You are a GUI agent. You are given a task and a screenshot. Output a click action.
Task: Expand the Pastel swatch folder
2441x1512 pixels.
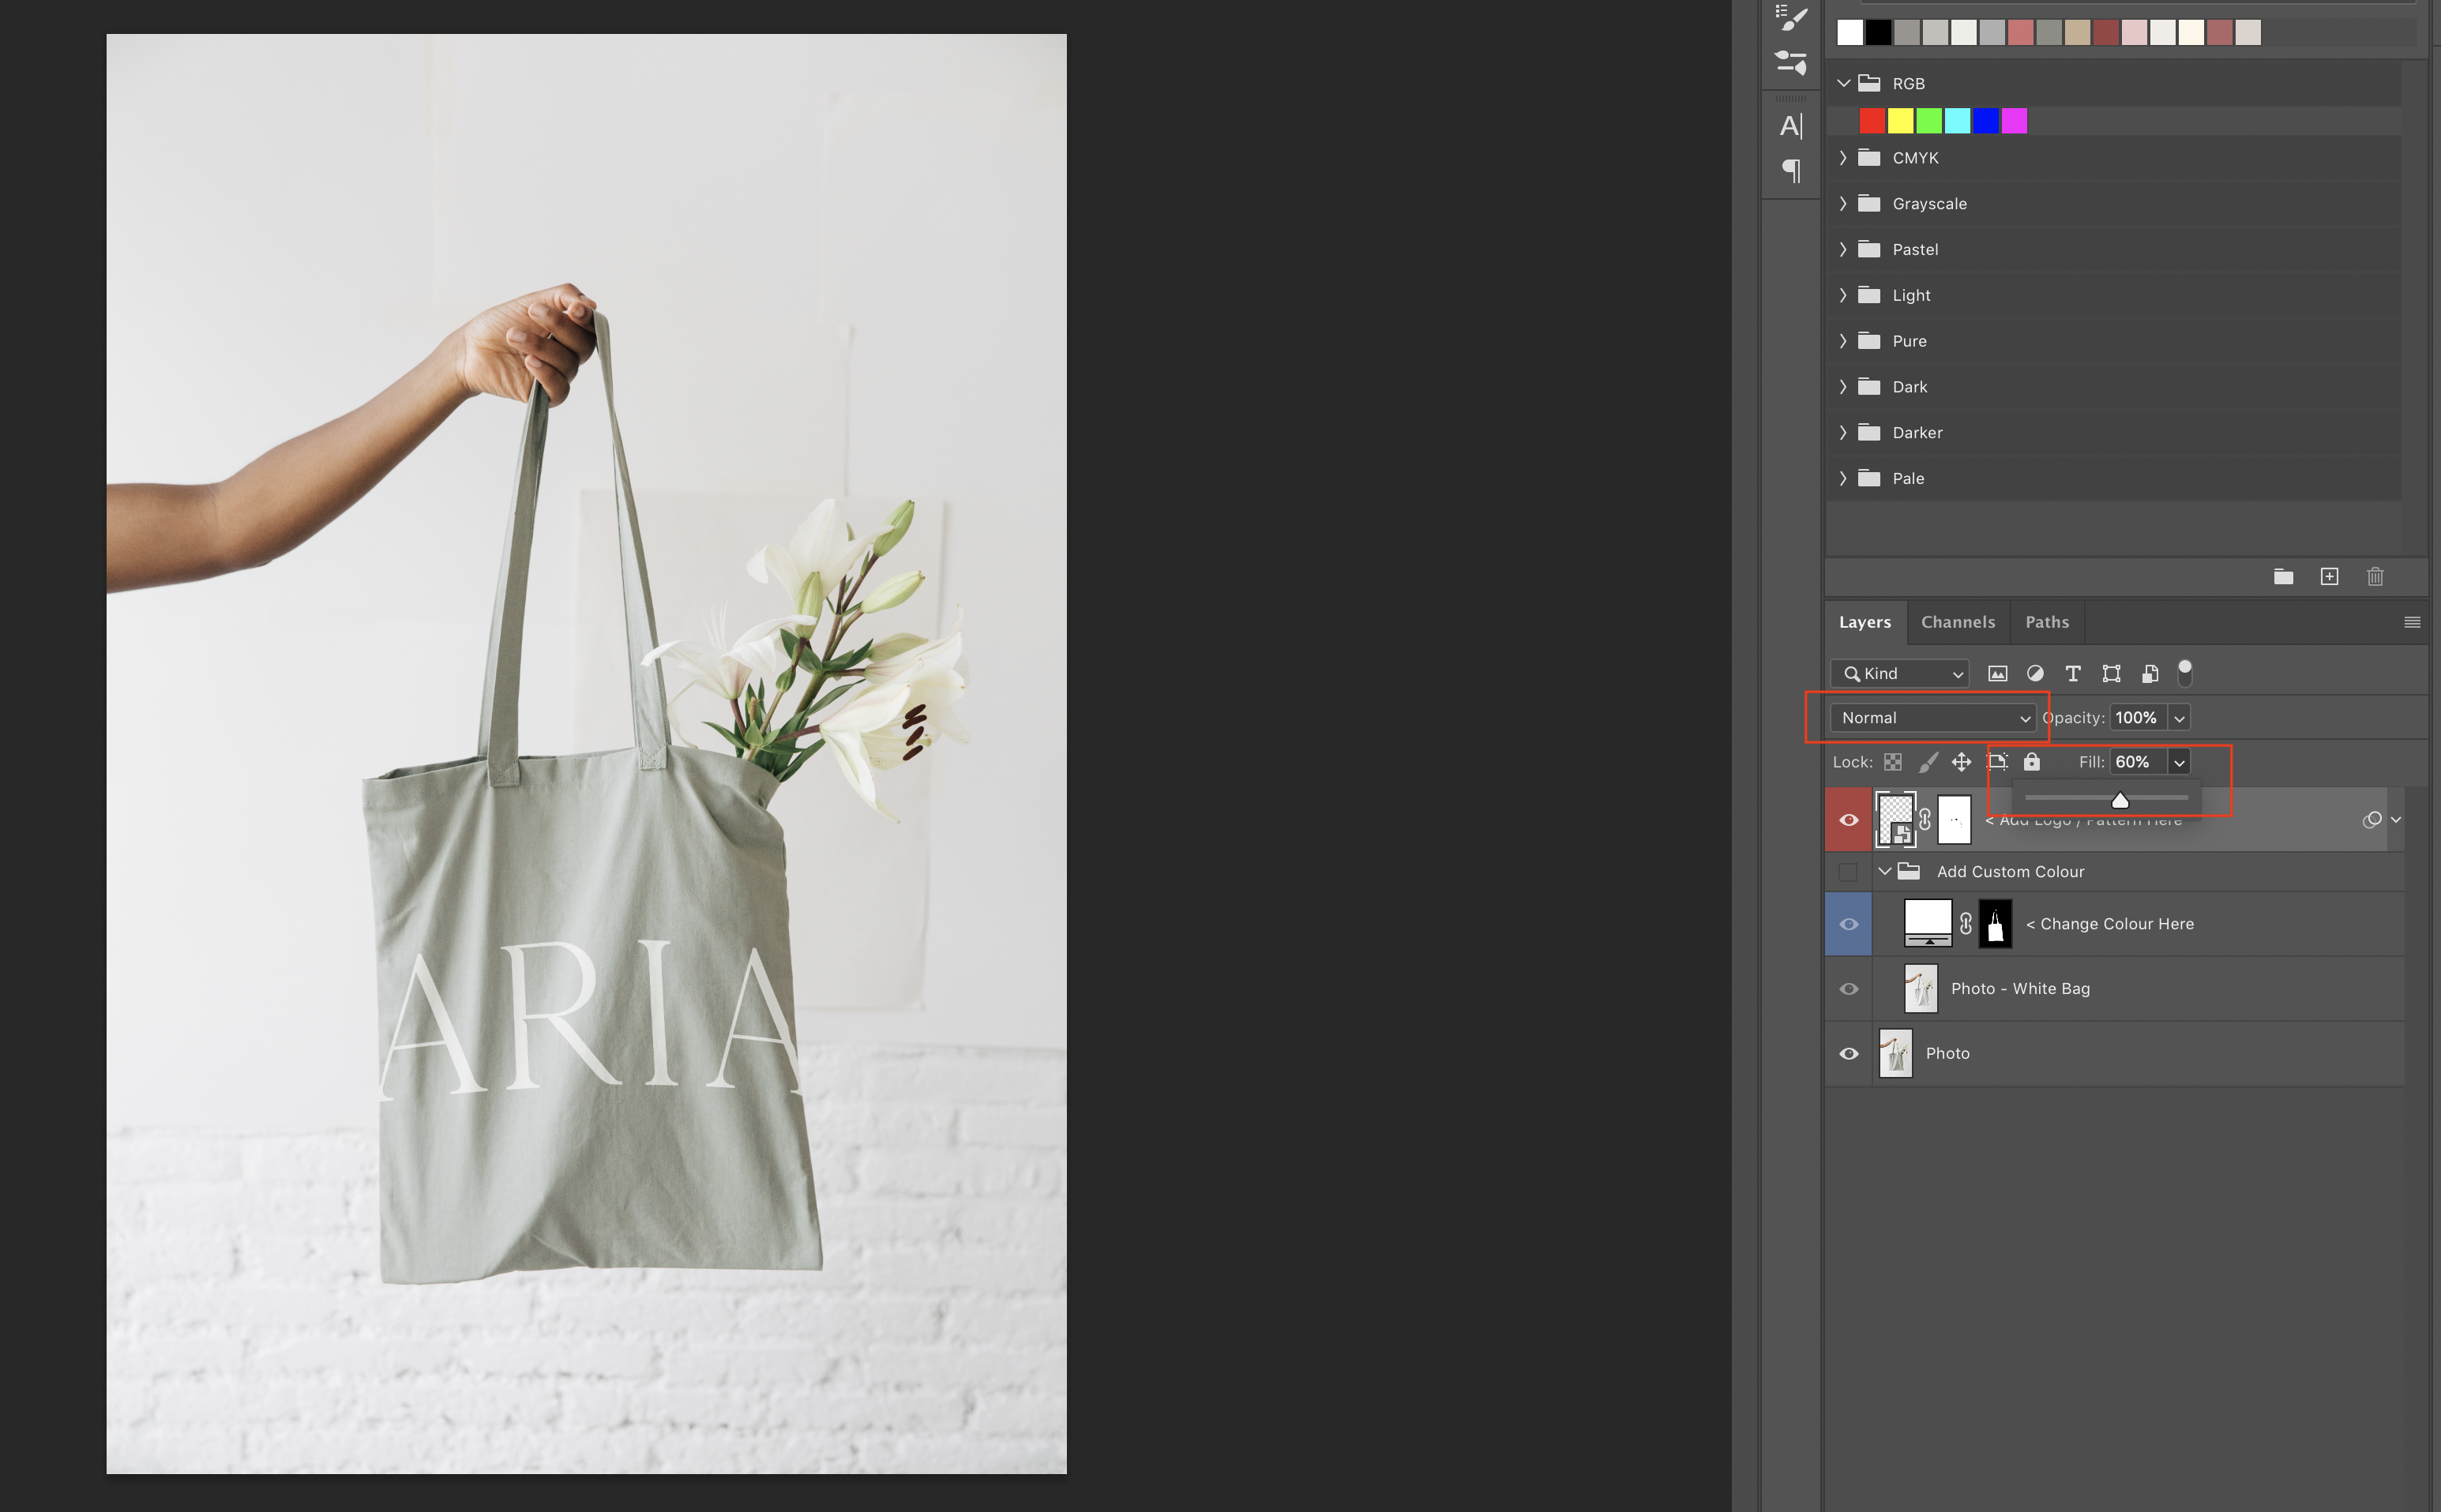click(1843, 250)
